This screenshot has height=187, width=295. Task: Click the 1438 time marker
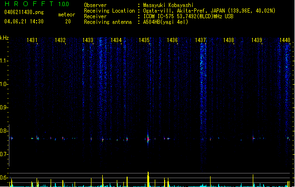[x=228, y=40]
